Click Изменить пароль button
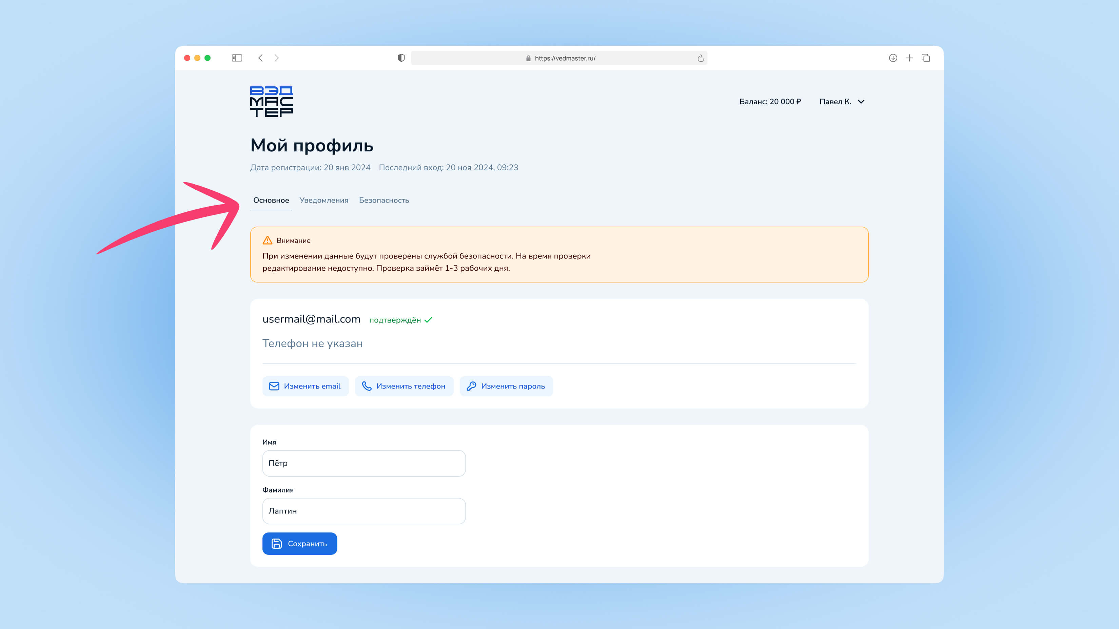Viewport: 1119px width, 629px height. pos(506,386)
